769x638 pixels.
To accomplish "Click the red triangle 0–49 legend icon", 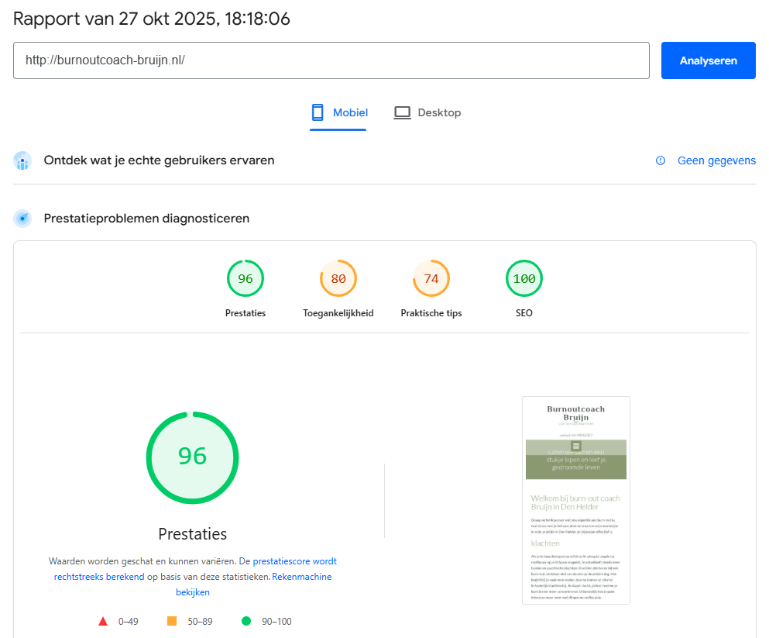I will point(102,621).
